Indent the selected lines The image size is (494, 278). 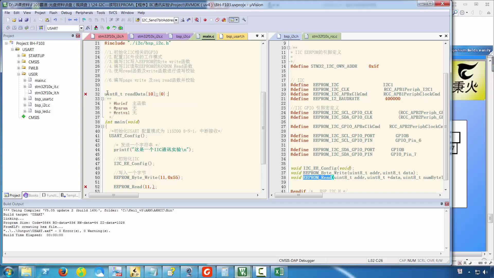[111, 20]
